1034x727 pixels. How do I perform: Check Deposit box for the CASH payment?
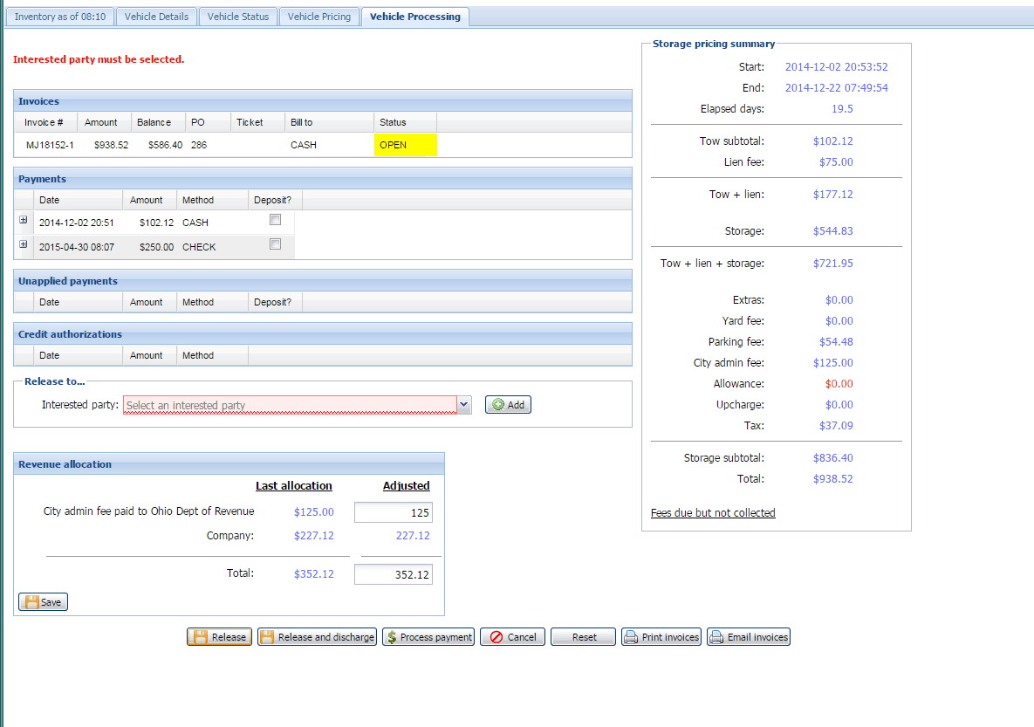276,219
